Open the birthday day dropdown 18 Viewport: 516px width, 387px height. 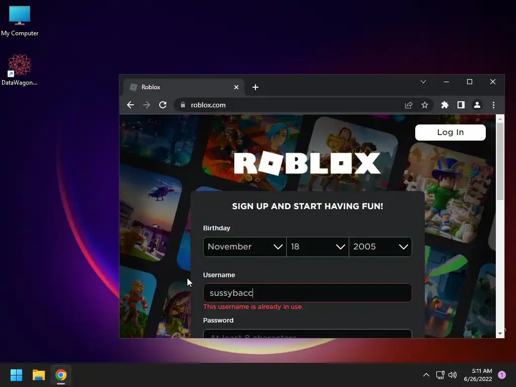pos(317,247)
